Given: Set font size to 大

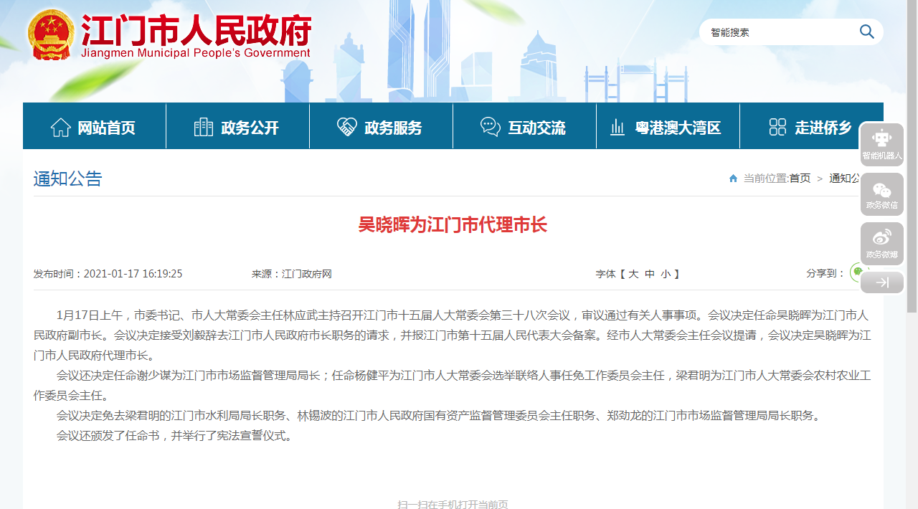Looking at the screenshot, I should pos(633,274).
